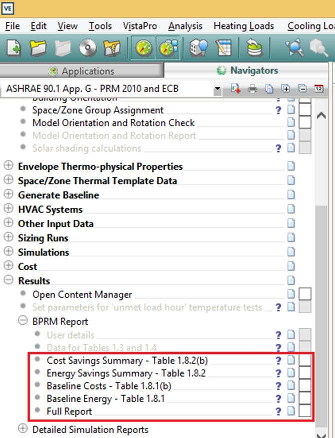The height and width of the screenshot is (438, 335).
Task: Open the Full Report link
Action: [69, 411]
